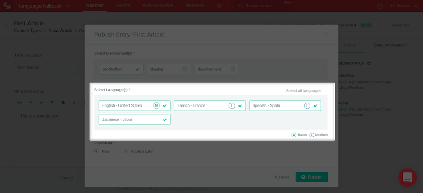
Task: Click the search magnifier icon
Action: (241, 6)
